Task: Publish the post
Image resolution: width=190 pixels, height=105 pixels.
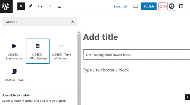Action: point(149,6)
